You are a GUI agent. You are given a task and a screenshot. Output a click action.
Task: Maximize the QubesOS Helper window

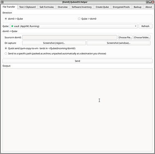point(147,2)
